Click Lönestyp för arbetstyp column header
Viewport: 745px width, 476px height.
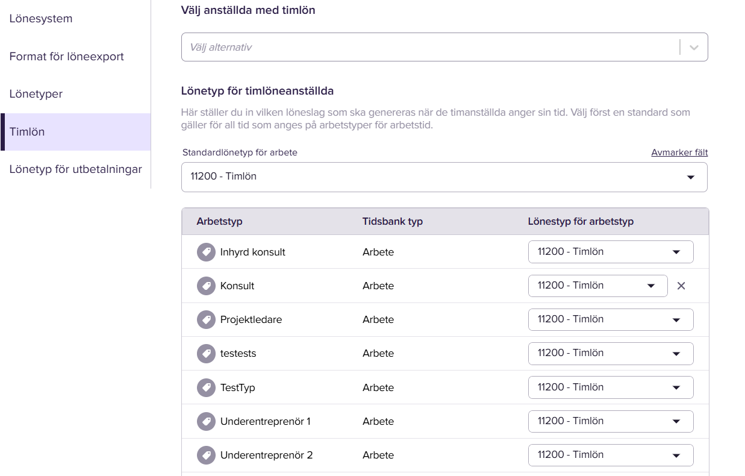pyautogui.click(x=581, y=221)
